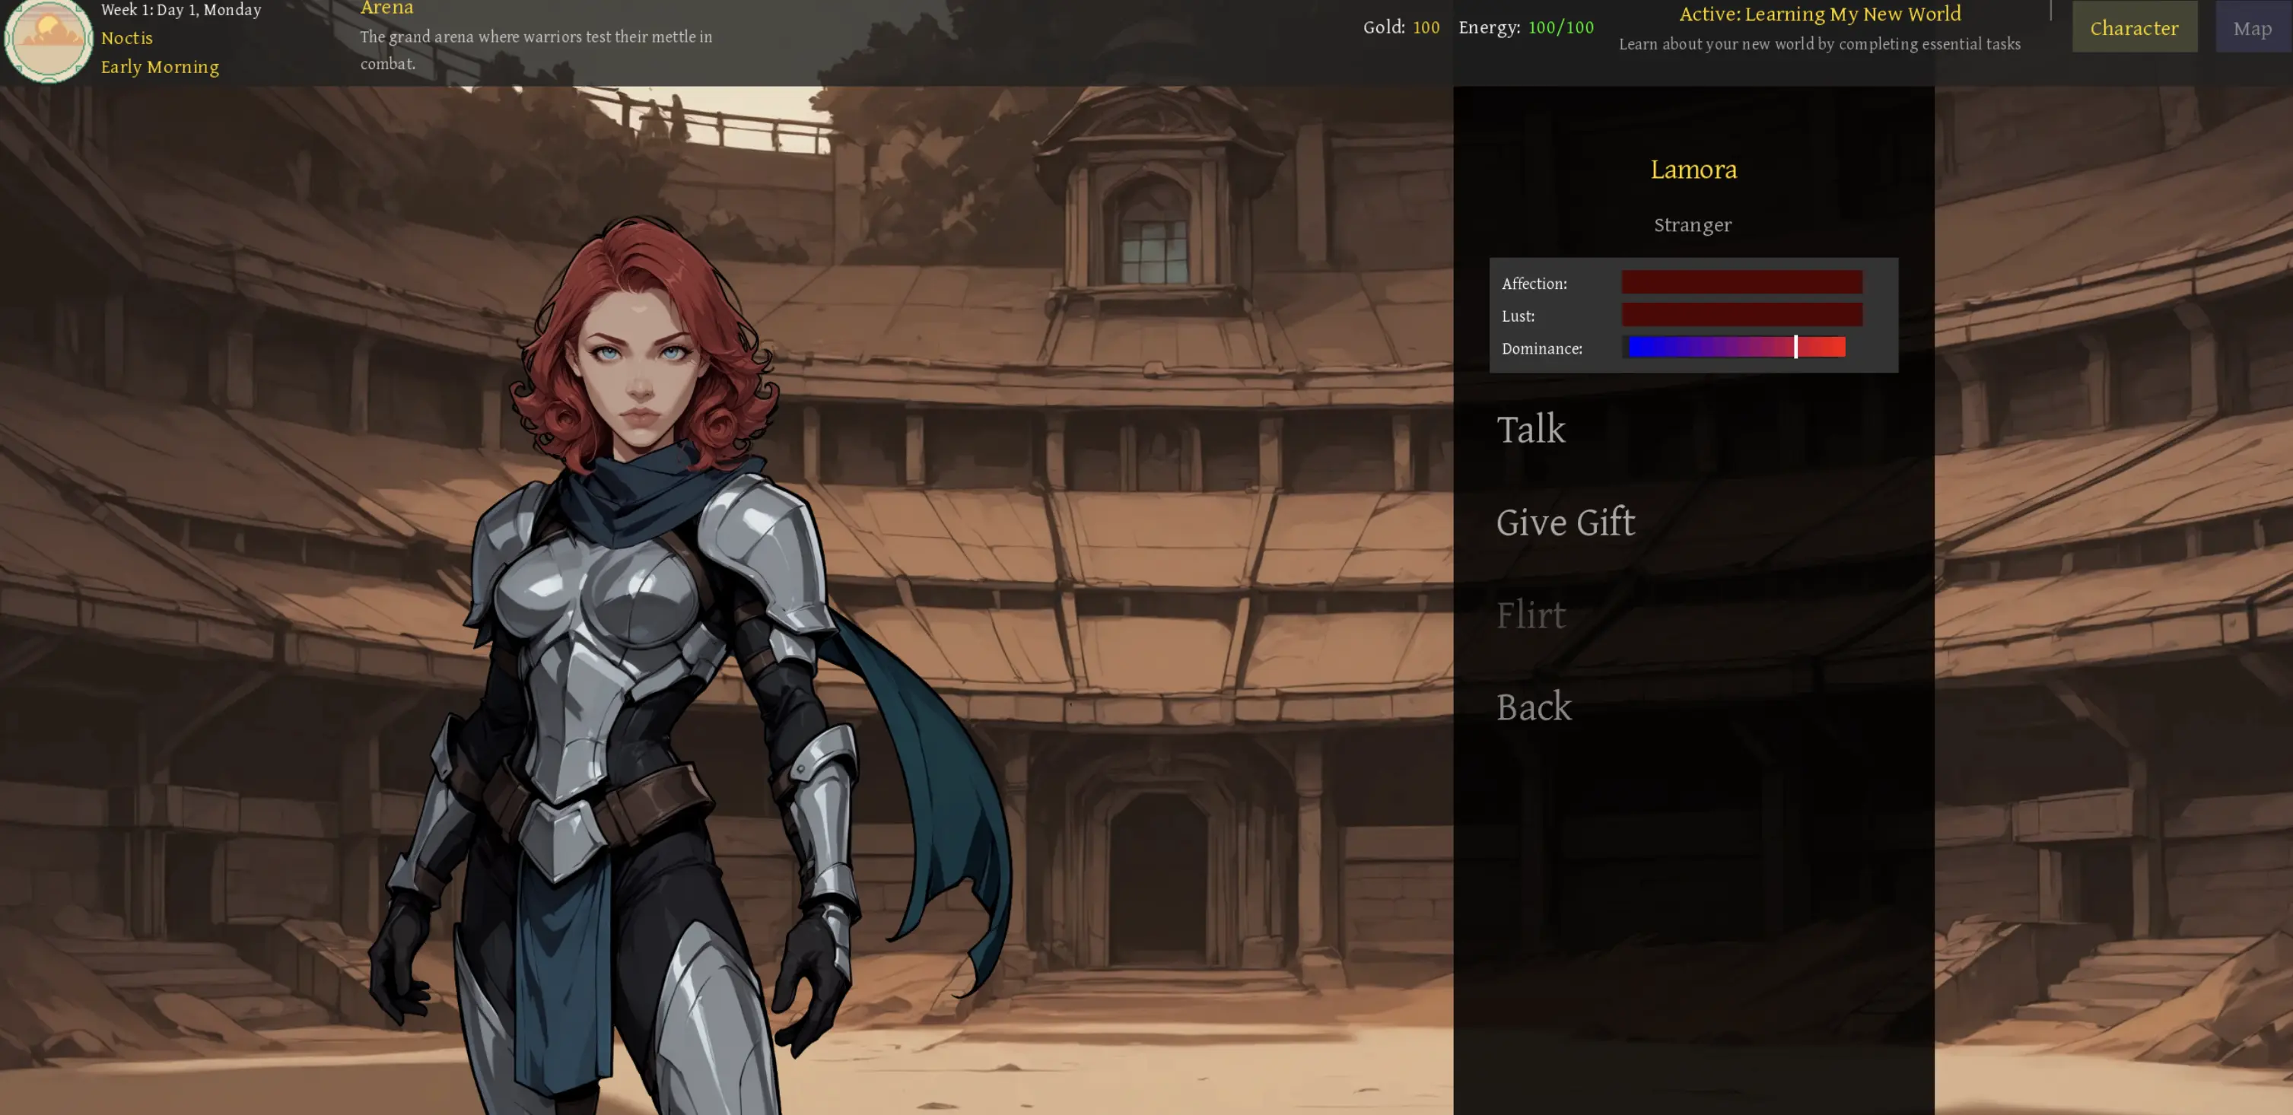Click the greyed-out Flirt option
Screen dimensions: 2293x1115
click(x=1530, y=615)
